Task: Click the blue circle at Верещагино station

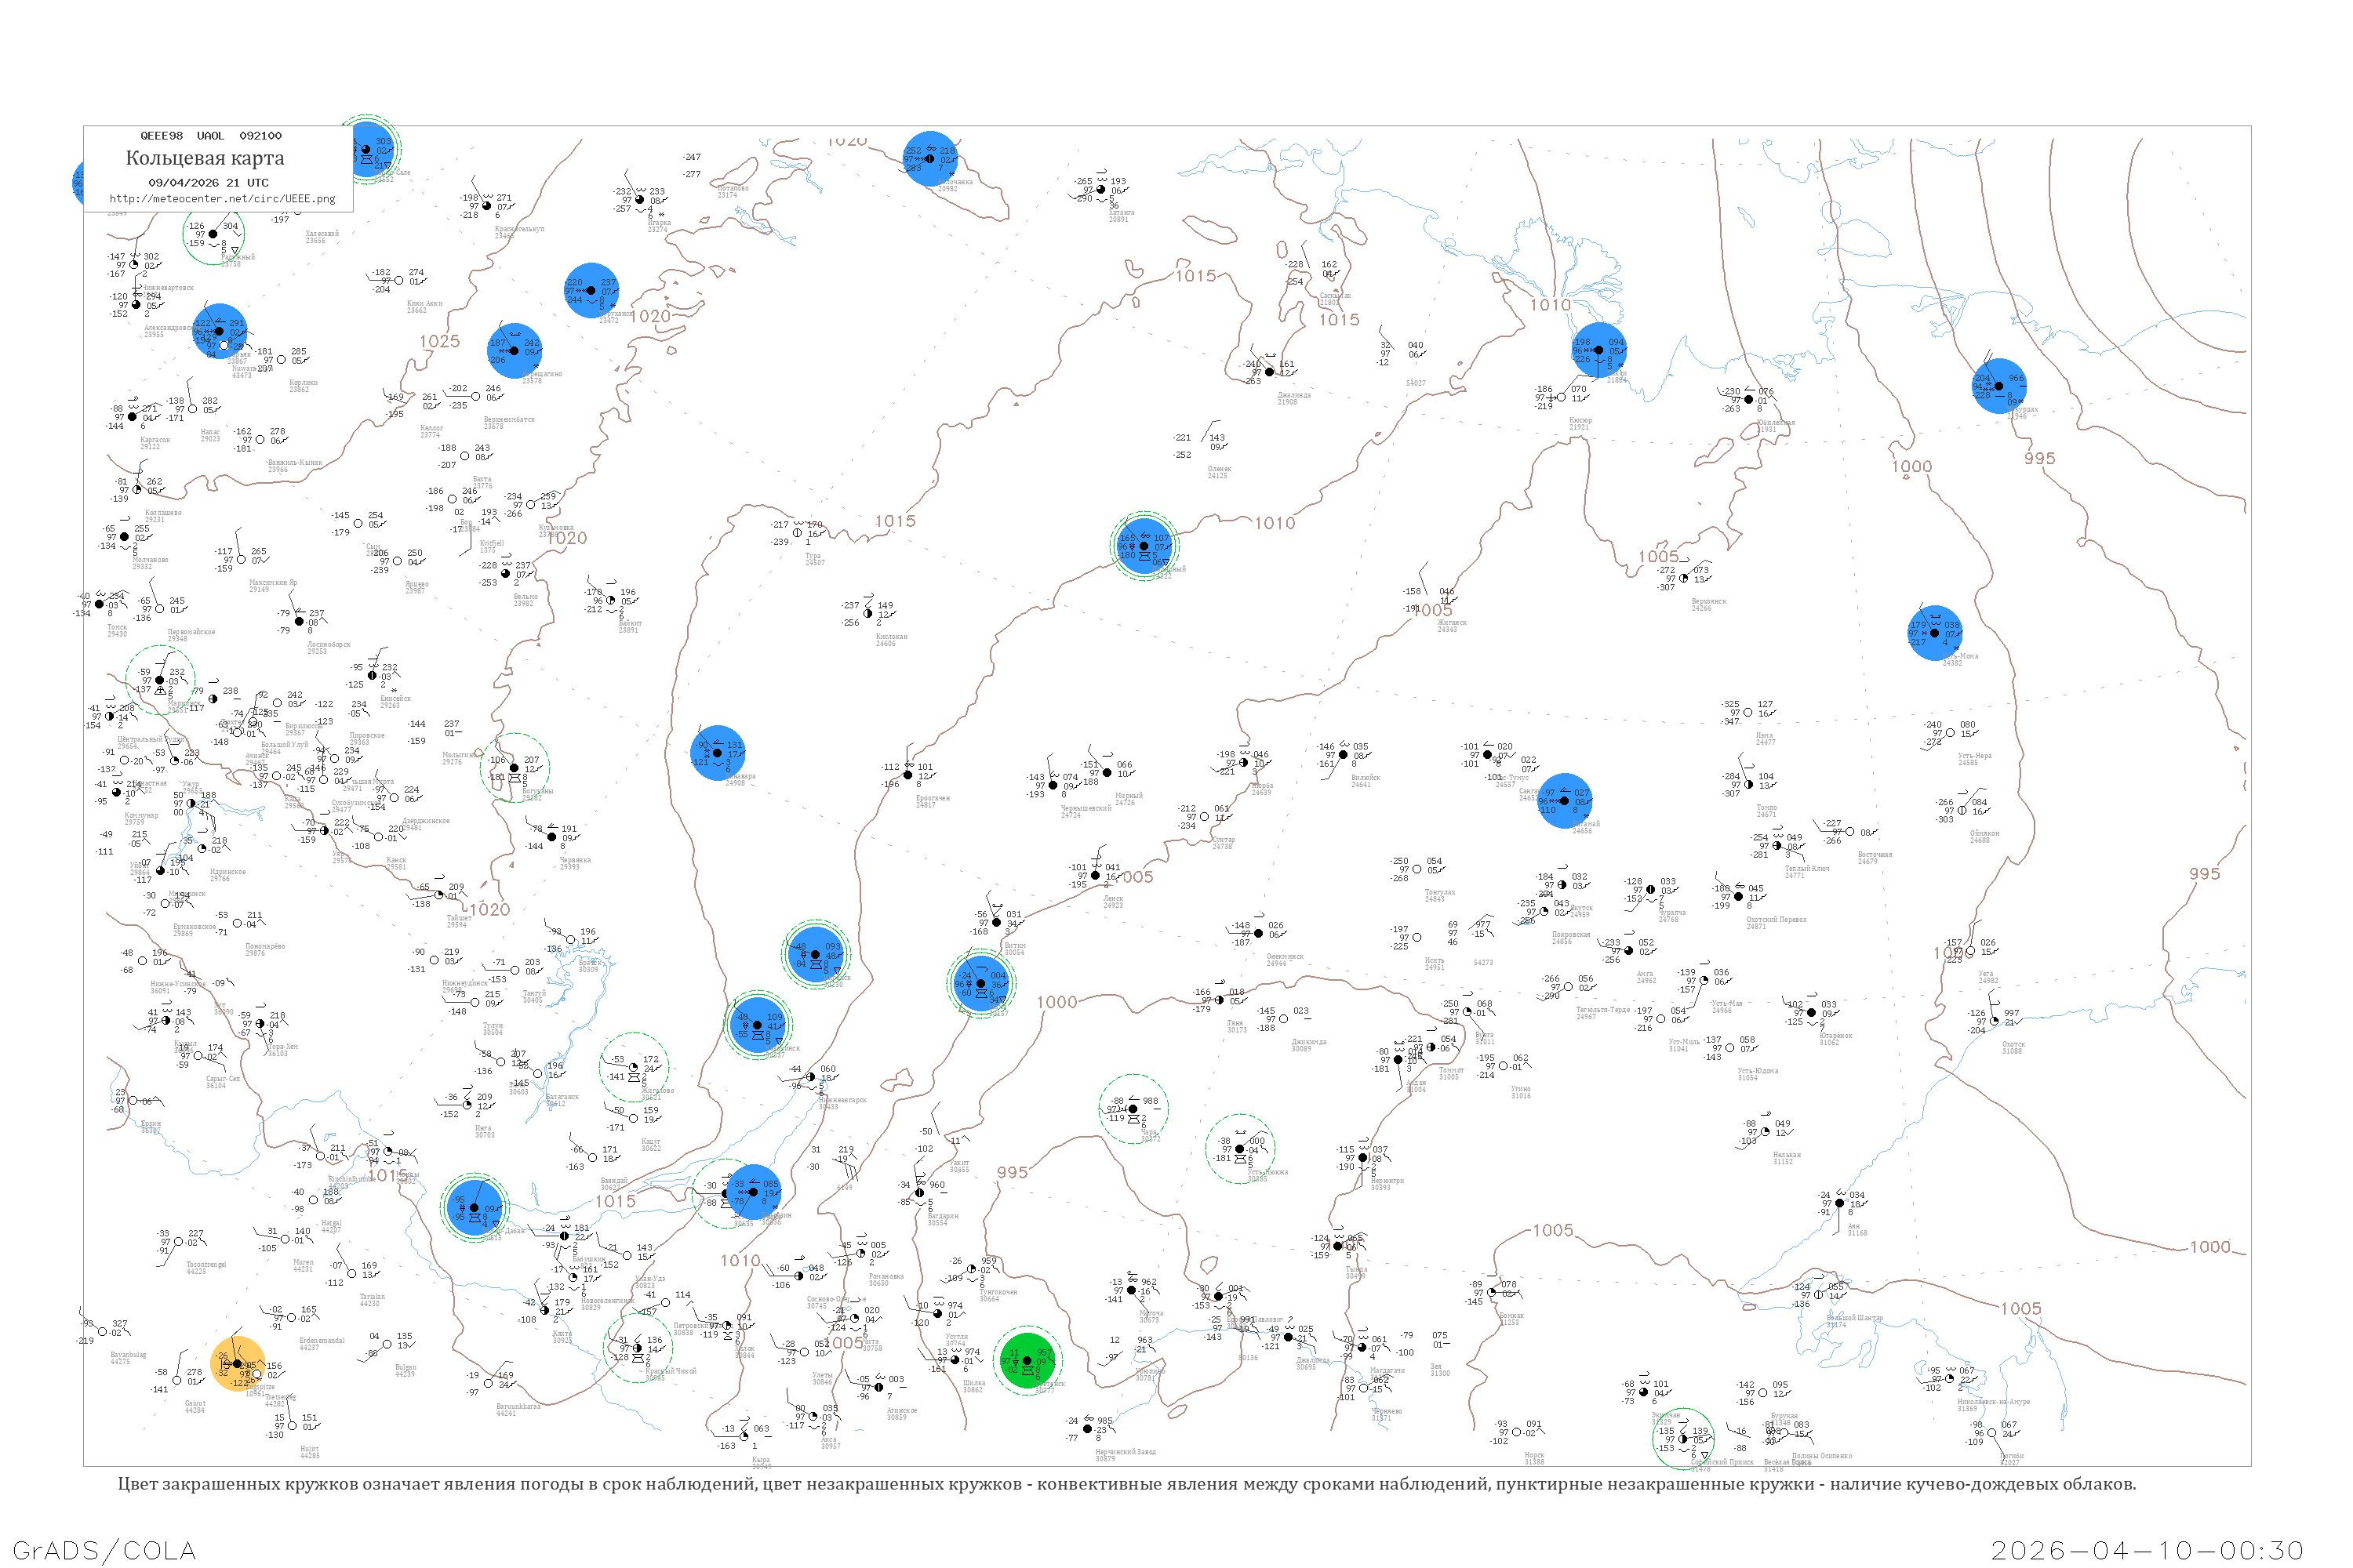Action: 515,351
